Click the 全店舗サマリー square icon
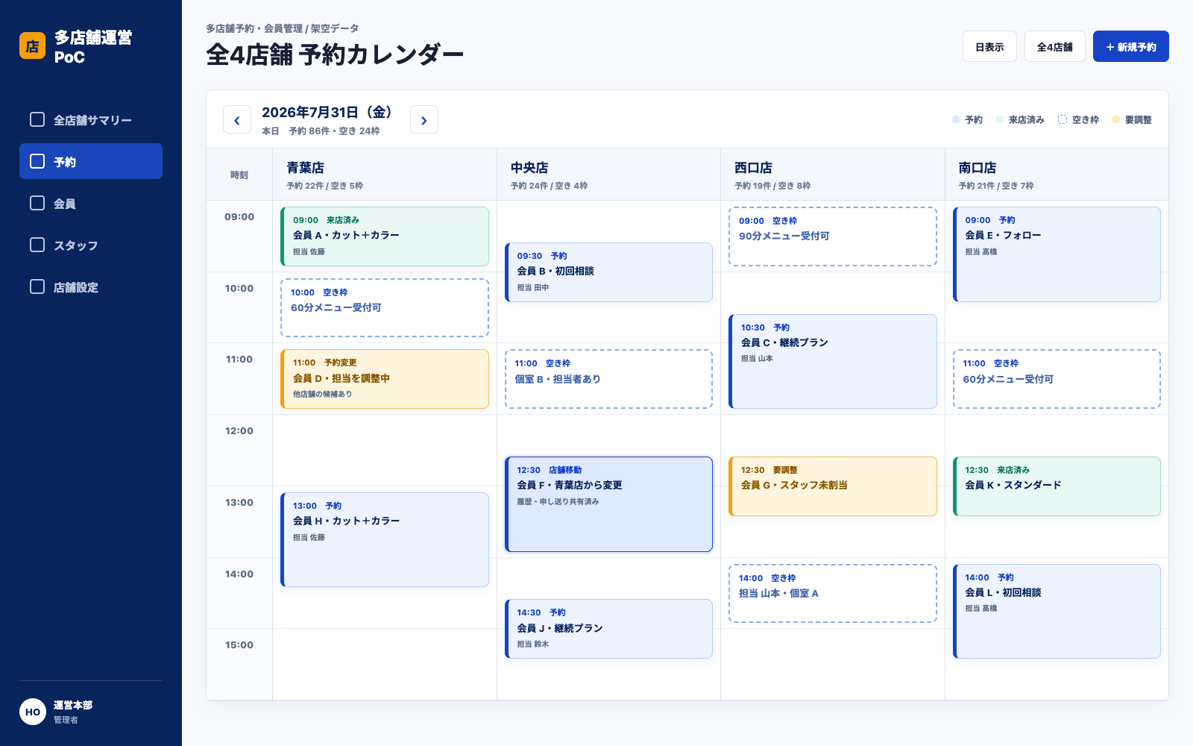Viewport: 1193px width, 746px height. tap(37, 119)
